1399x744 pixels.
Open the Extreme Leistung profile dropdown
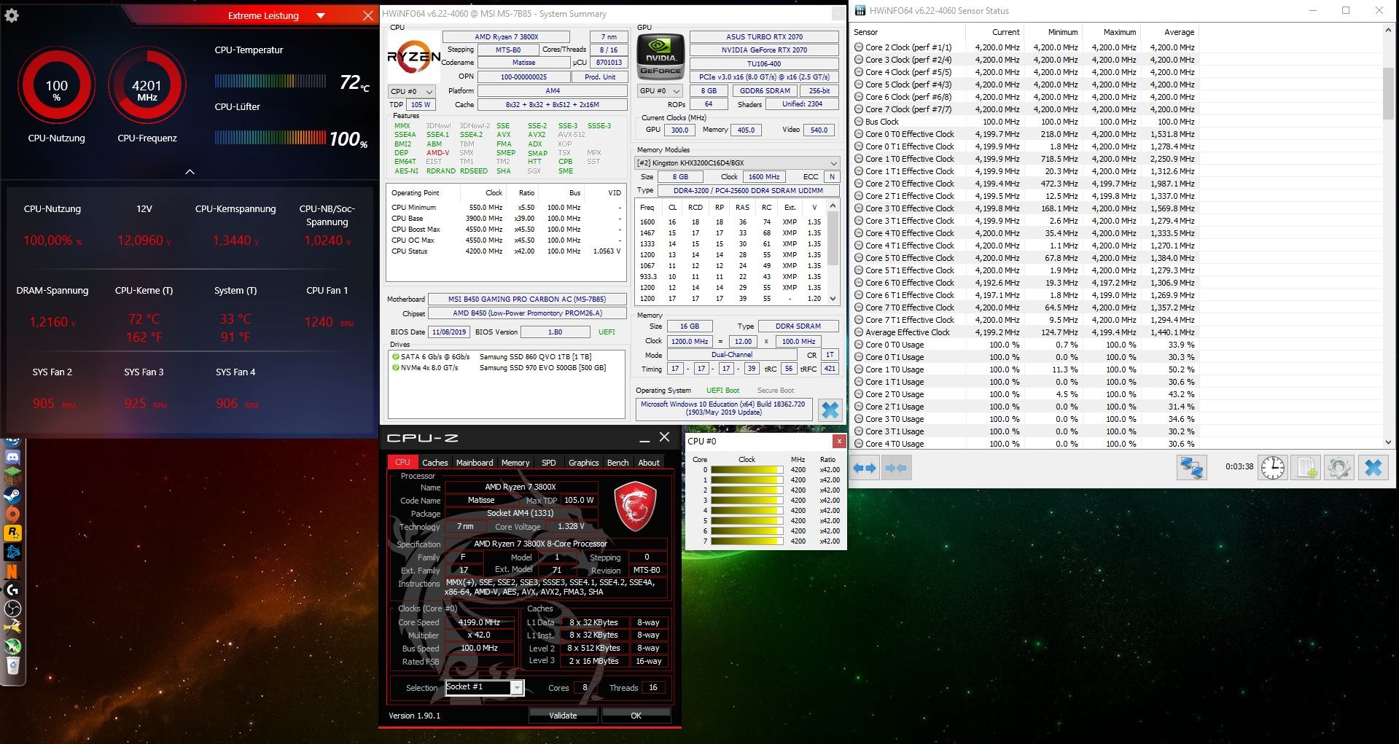click(x=321, y=15)
